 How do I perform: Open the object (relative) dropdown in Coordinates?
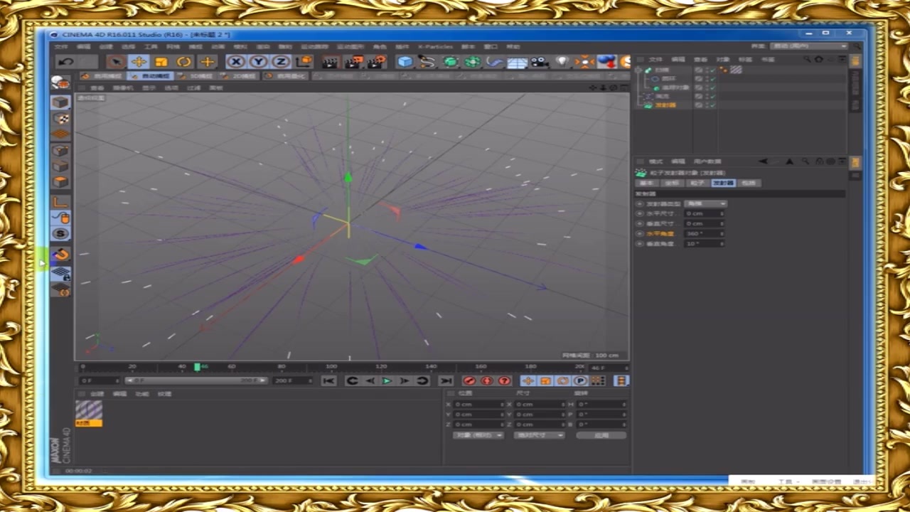pyautogui.click(x=478, y=434)
